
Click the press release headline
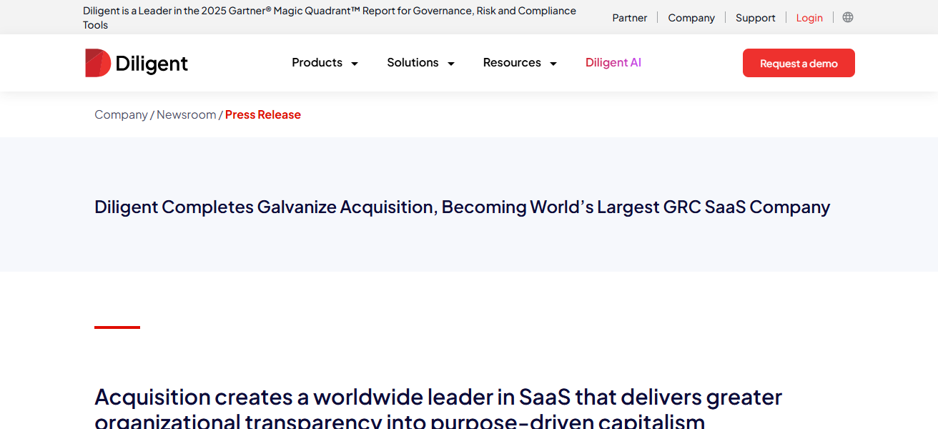point(462,207)
